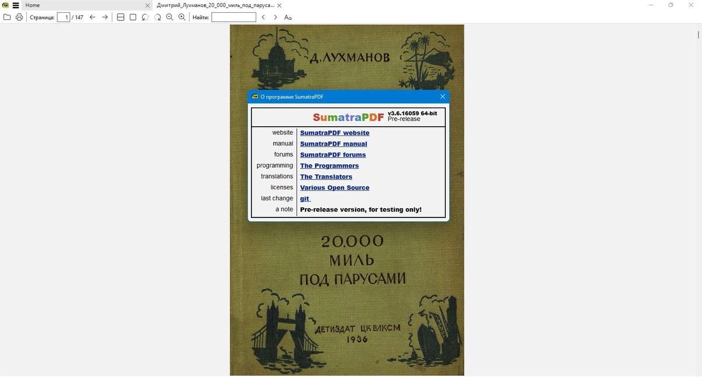Click the SumatraPDF logo in About dialog

pyautogui.click(x=348, y=117)
